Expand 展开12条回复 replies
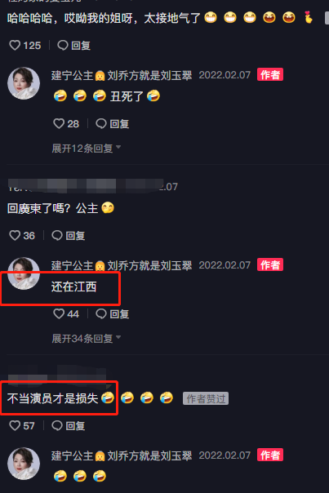This screenshot has width=329, height=493. pyautogui.click(x=87, y=148)
